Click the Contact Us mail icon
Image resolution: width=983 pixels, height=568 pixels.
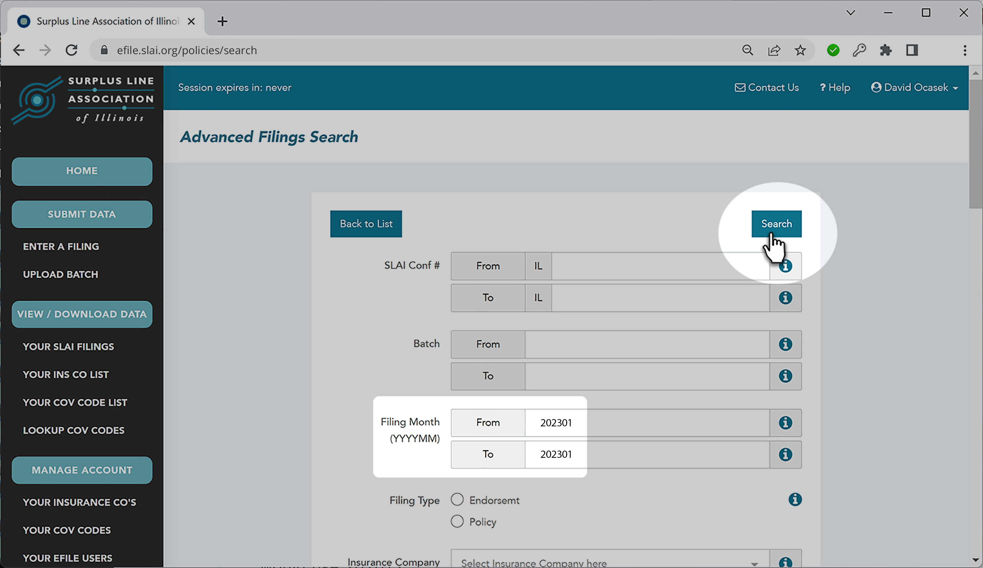pyautogui.click(x=740, y=87)
